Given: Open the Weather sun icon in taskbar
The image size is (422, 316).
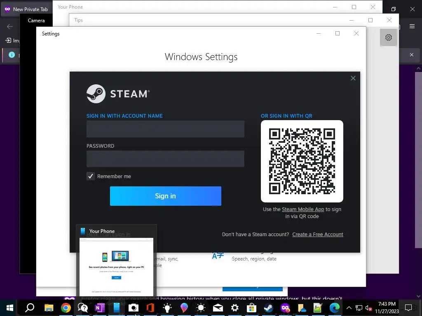Looking at the screenshot, I should point(201,308).
